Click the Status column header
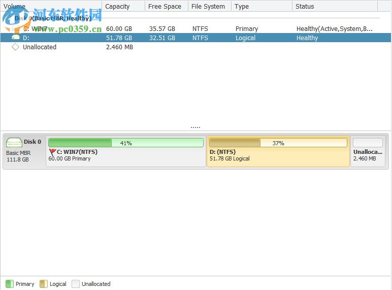 pyautogui.click(x=335, y=6)
